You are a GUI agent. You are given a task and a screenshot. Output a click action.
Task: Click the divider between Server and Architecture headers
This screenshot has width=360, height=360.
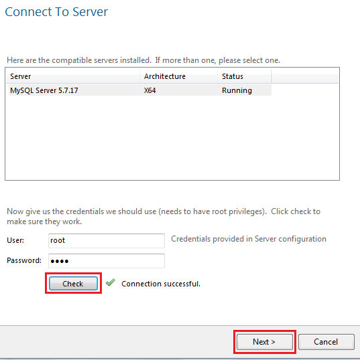point(140,76)
